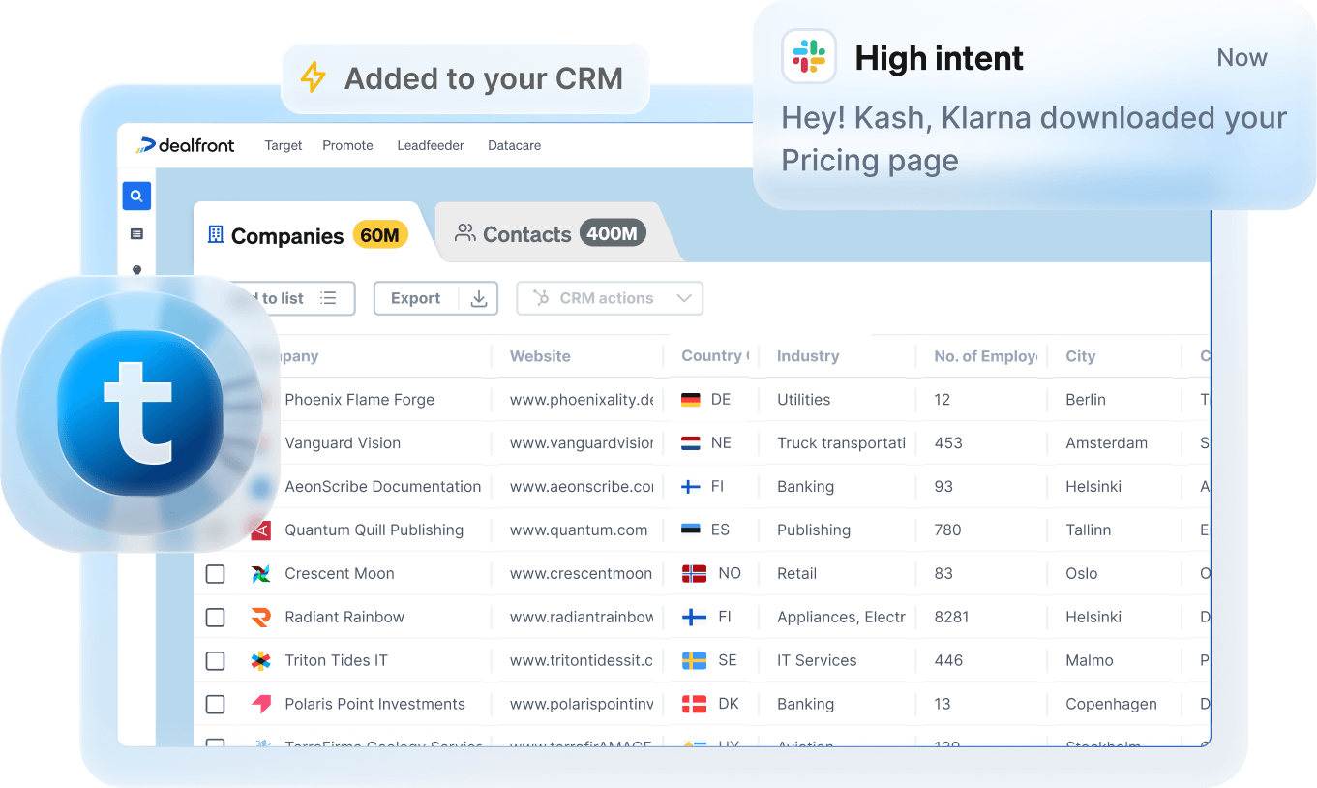
Task: Click the 'Utilities' industry cell
Action: [803, 400]
